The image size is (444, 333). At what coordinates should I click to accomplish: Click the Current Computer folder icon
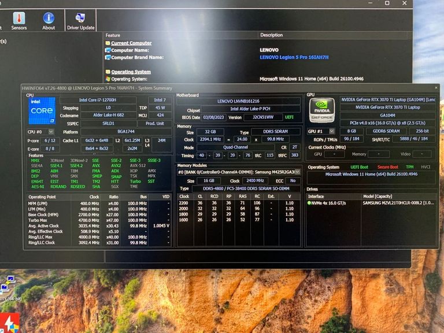[108, 43]
